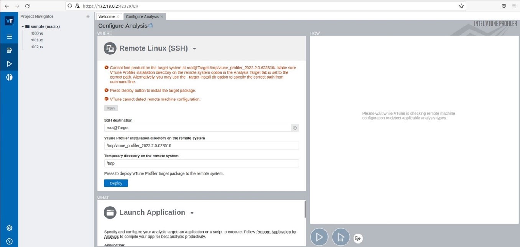The height and width of the screenshot is (247, 520).
Task: Click 'Press Deploy button to install' error text
Action: pos(153,91)
